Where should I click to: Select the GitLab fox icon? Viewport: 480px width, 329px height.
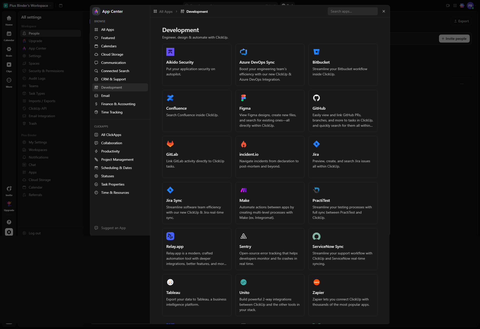click(x=170, y=144)
